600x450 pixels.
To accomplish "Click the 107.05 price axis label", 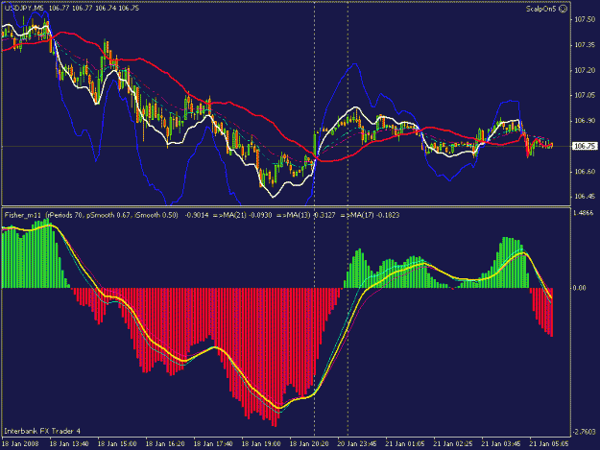I will click(x=585, y=95).
